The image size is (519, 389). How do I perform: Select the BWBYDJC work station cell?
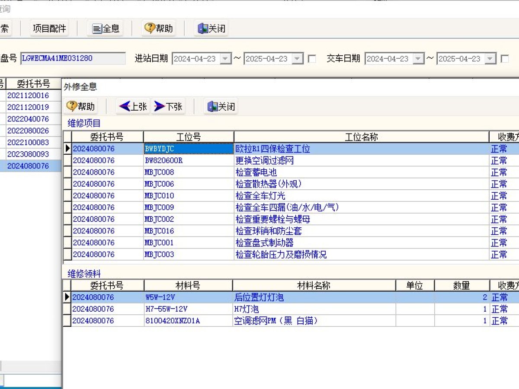189,149
